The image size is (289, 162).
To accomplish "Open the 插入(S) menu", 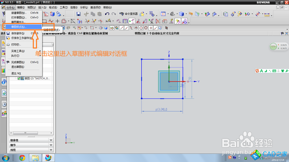I will [42, 7].
